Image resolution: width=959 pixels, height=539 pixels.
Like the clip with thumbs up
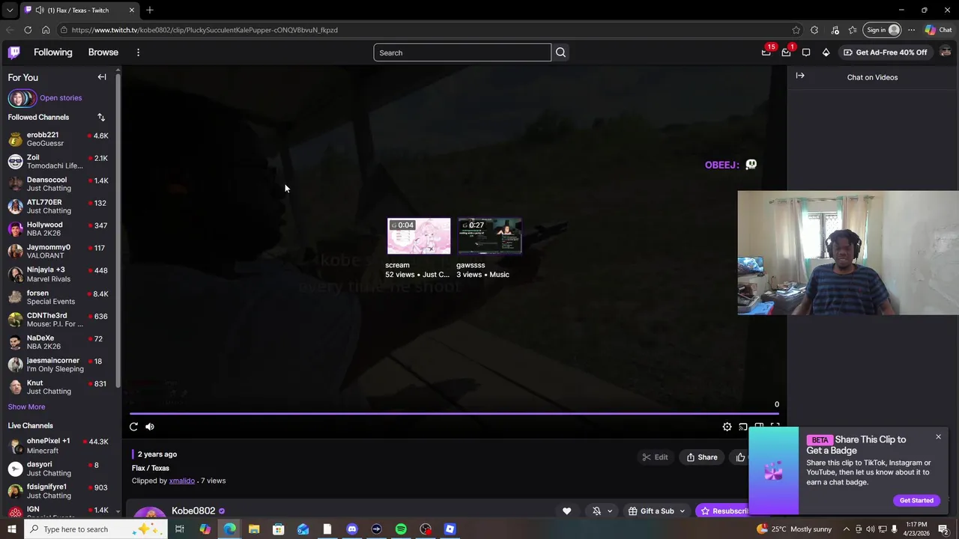click(x=740, y=457)
